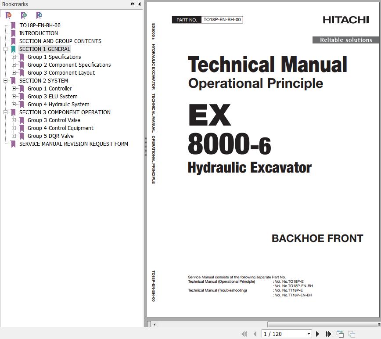Open the bookmarks panel options double-arrow
Image resolution: width=381 pixels, height=339 pixels.
(x=133, y=4)
